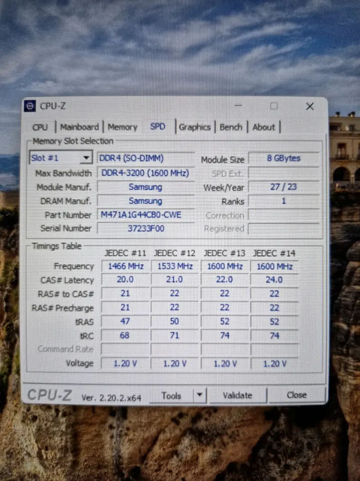
Task: Open the About tab
Action: click(264, 127)
